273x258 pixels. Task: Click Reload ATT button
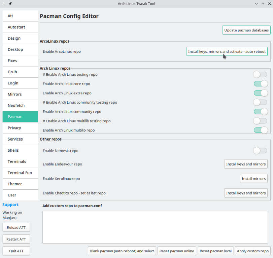pos(16,227)
